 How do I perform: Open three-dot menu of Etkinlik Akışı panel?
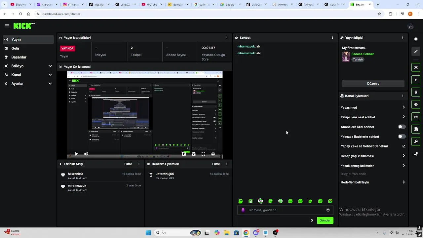tap(139, 164)
